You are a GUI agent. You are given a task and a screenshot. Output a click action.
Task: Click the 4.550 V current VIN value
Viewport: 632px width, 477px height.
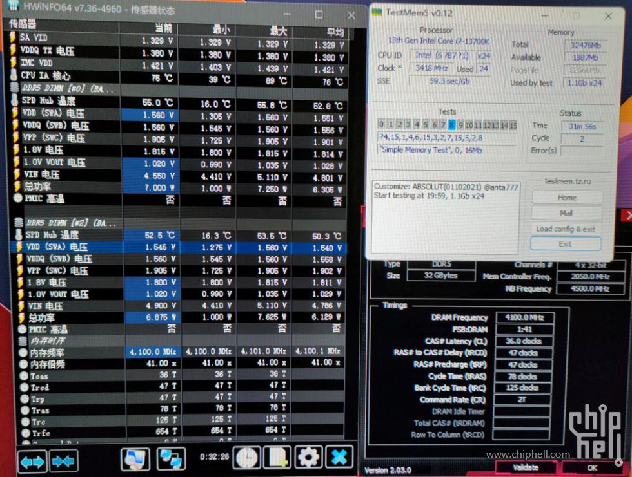[x=159, y=176]
